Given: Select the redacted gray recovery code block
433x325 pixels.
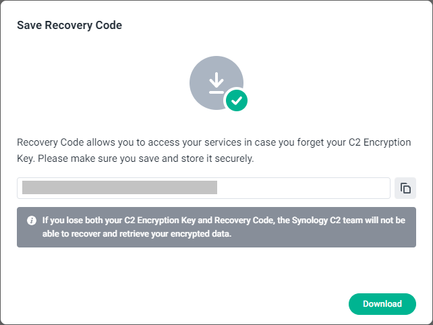Looking at the screenshot, I should (119, 187).
